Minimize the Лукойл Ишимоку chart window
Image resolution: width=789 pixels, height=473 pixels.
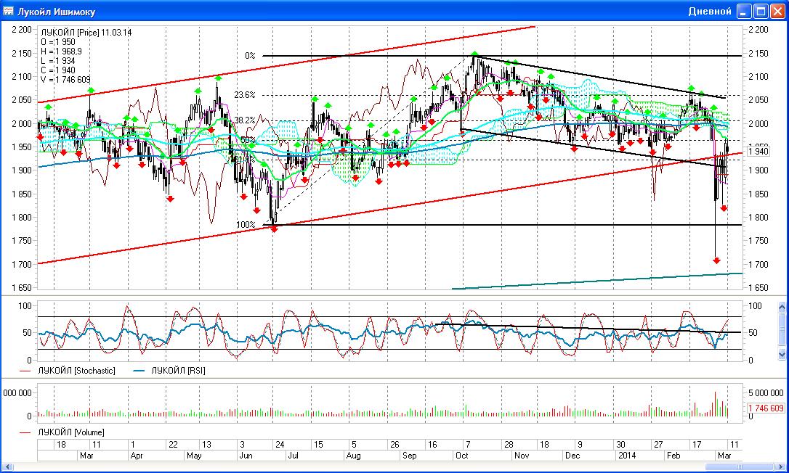[745, 11]
